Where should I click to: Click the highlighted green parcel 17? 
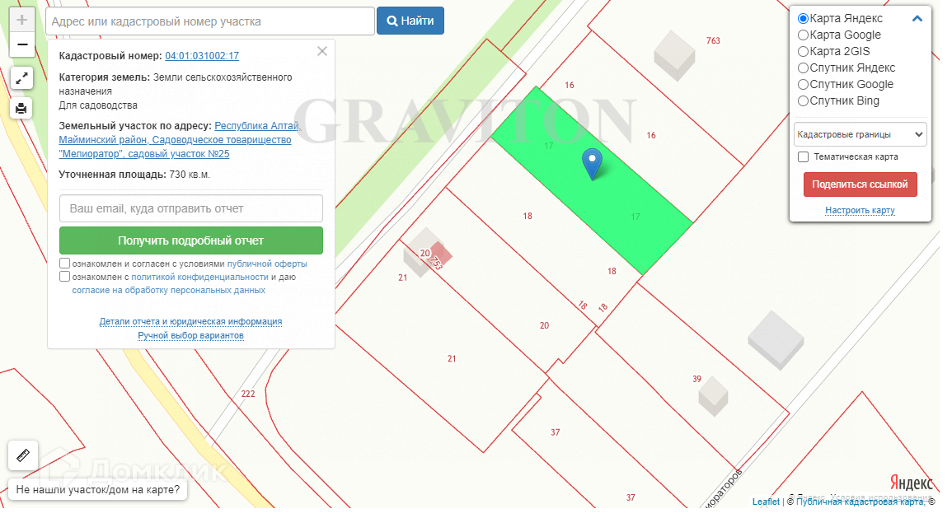(592, 180)
